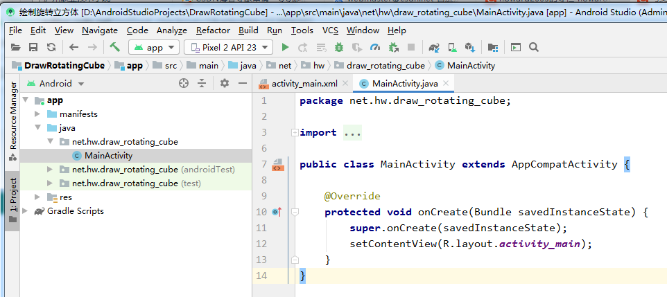Open the Build menu
667x297 pixels.
click(248, 30)
